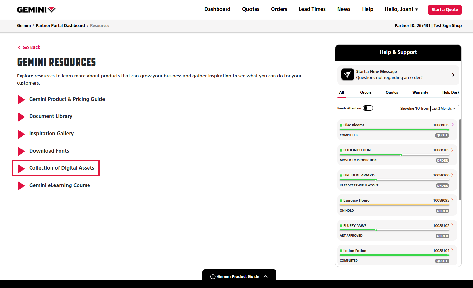Open Lead Times in top navigation
Screen dimensions: 473x288
pos(312,9)
